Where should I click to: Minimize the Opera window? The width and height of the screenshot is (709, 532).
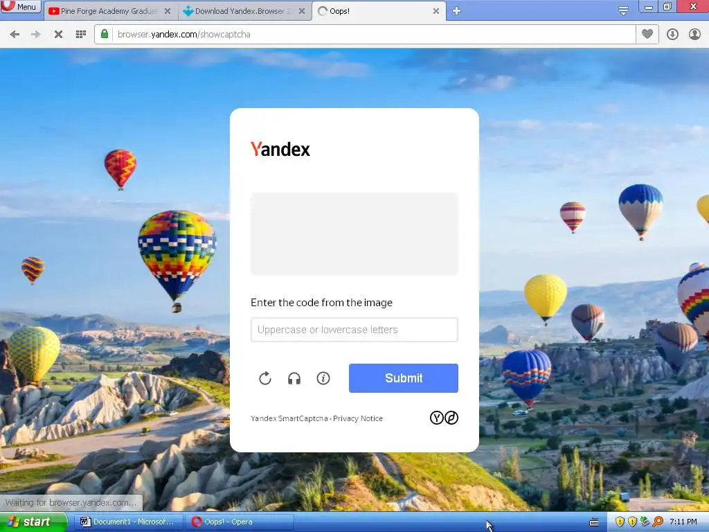click(648, 7)
